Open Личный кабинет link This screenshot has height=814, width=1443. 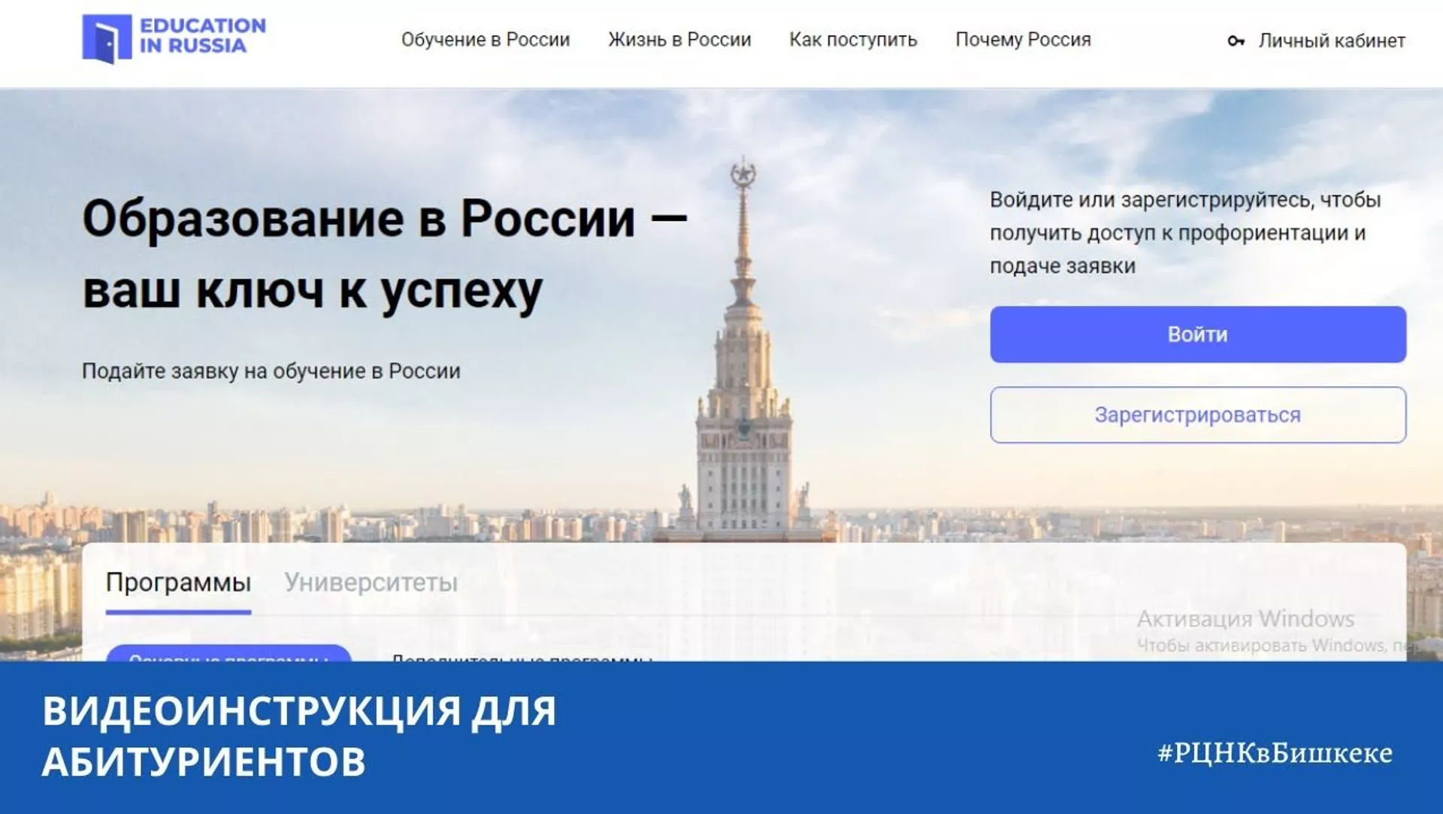[1332, 41]
